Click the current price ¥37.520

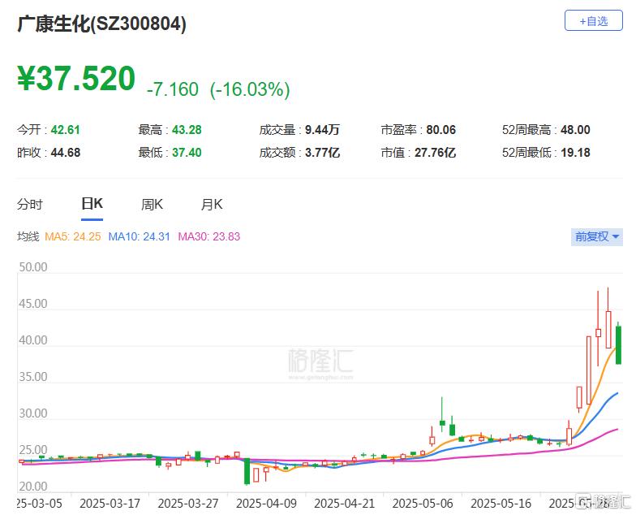click(x=76, y=78)
